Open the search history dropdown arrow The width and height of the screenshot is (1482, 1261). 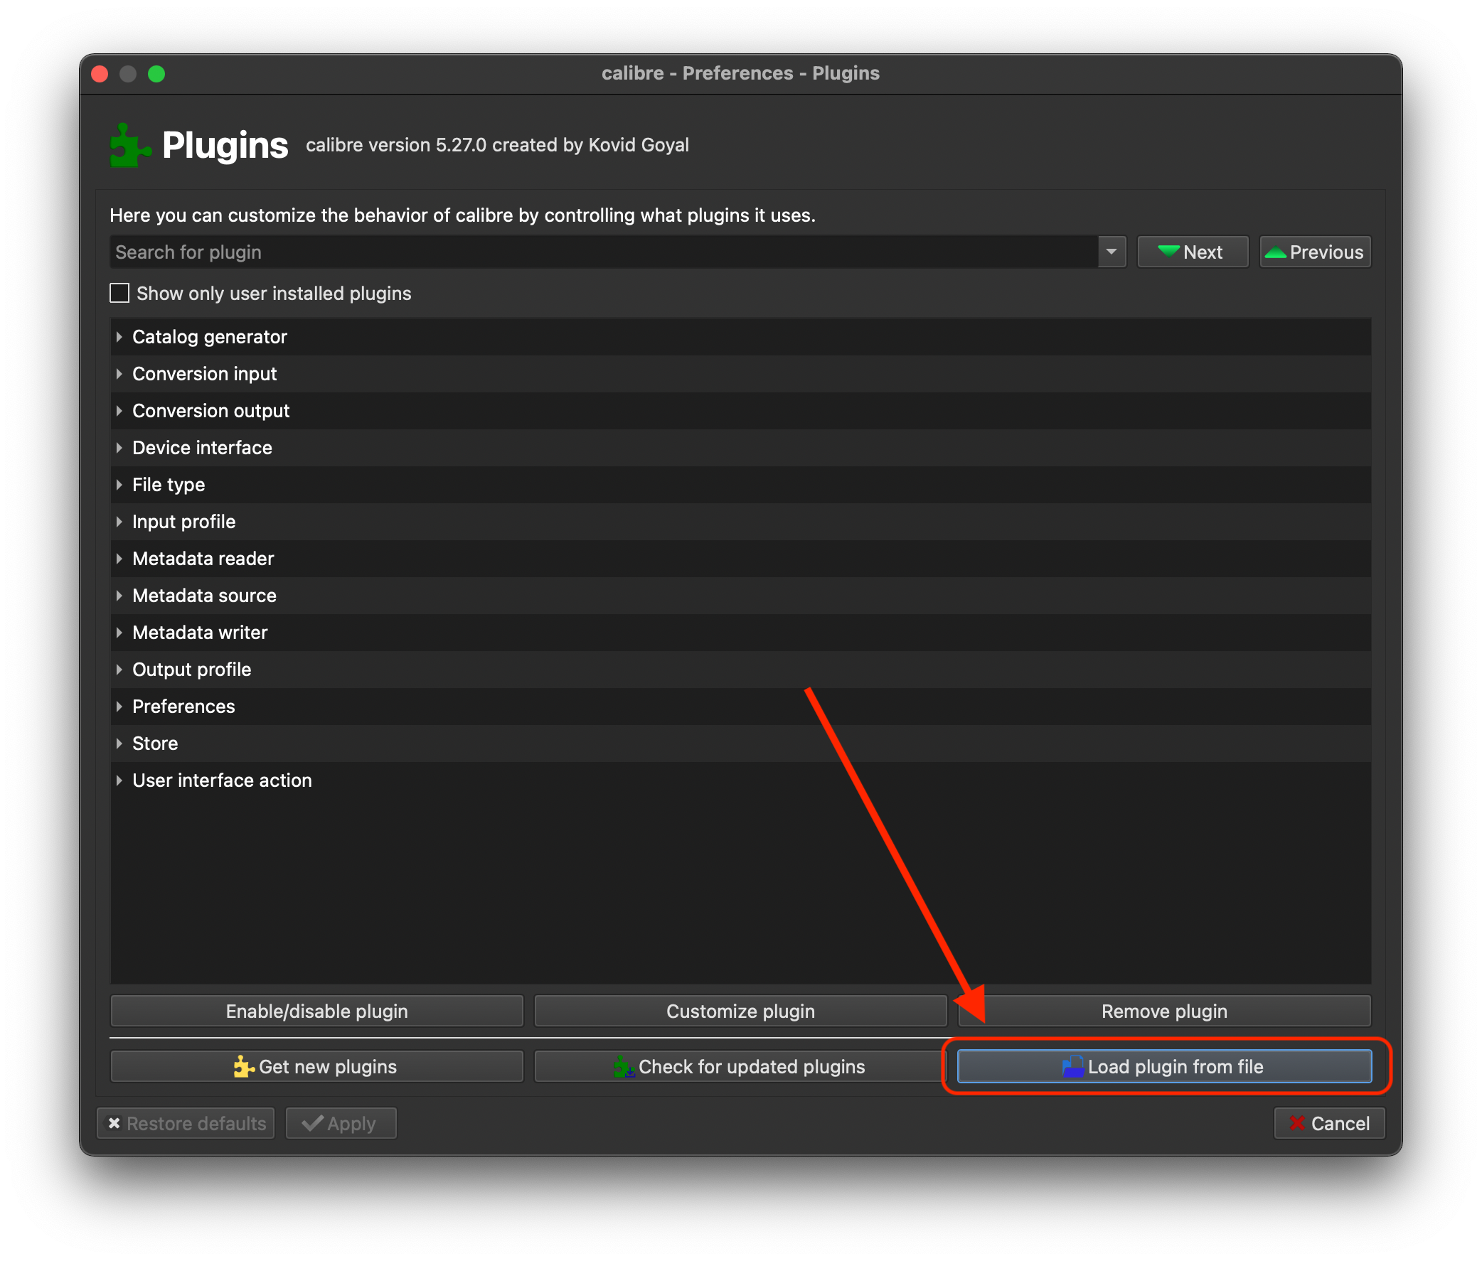pos(1111,252)
